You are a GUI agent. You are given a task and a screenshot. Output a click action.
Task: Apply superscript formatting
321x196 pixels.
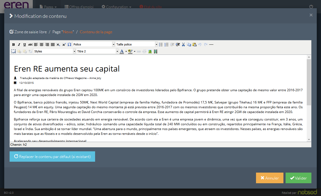[64, 44]
